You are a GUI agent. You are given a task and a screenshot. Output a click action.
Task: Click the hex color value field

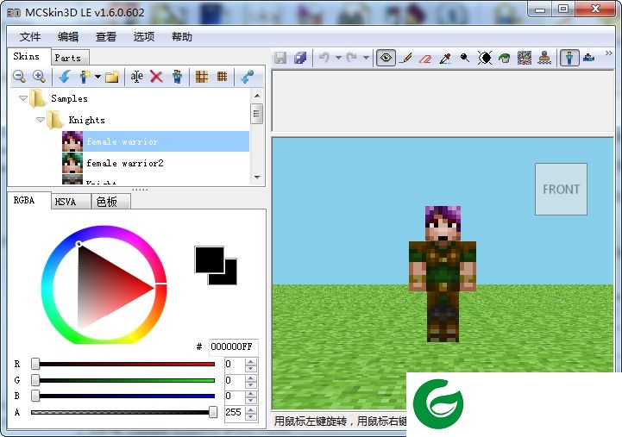coord(233,346)
